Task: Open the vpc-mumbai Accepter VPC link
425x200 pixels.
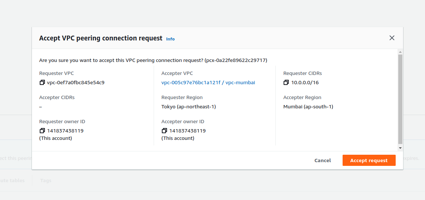Action: (x=208, y=82)
